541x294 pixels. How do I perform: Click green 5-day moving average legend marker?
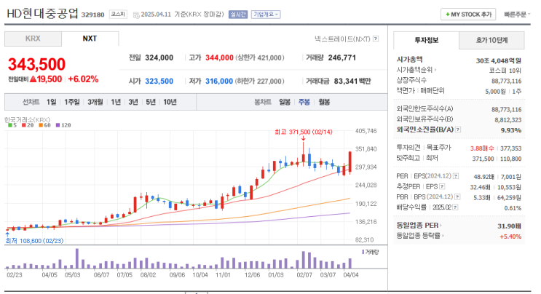coord(10,125)
